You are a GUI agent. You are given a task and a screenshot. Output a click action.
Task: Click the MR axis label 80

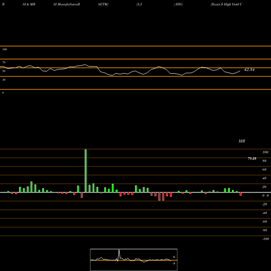tap(264, 161)
